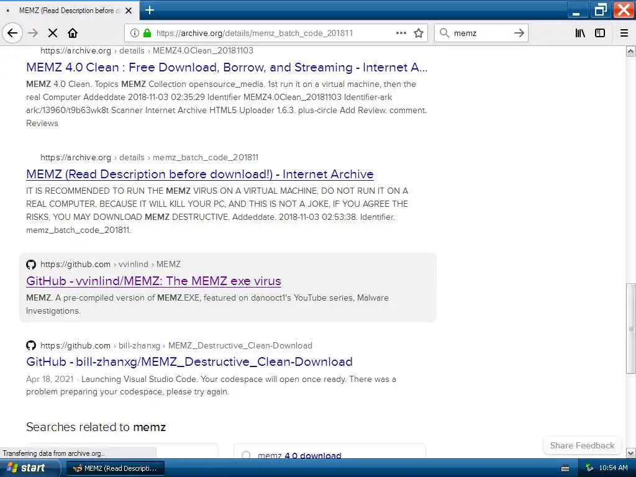The height and width of the screenshot is (477, 636).
Task: Click the scrollbar down arrow
Action: point(630,453)
